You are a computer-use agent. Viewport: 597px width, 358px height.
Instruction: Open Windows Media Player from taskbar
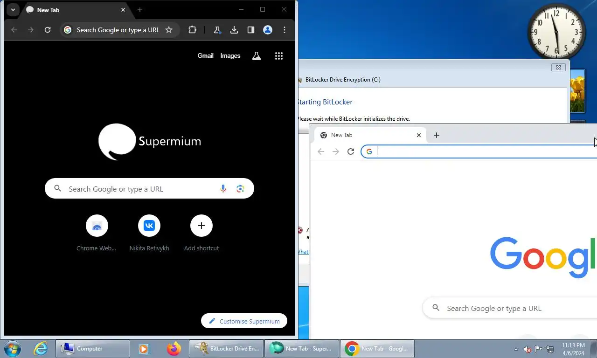(144, 348)
